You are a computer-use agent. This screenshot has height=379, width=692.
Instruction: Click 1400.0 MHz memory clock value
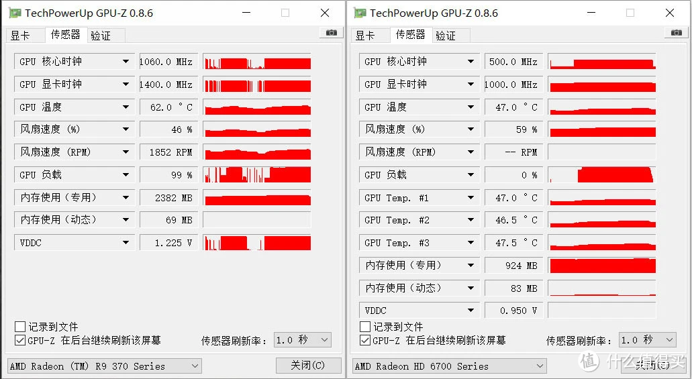(169, 84)
